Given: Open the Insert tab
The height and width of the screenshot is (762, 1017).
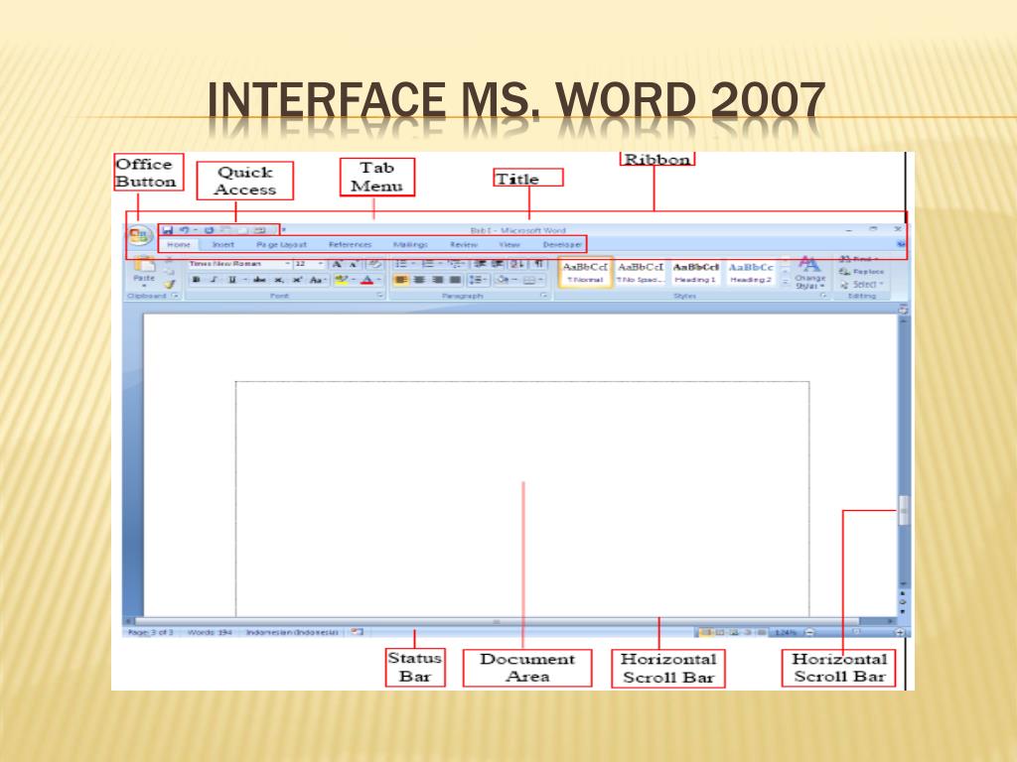Looking at the screenshot, I should pyautogui.click(x=223, y=245).
